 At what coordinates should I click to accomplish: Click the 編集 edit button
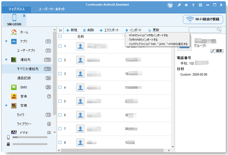[217, 51]
